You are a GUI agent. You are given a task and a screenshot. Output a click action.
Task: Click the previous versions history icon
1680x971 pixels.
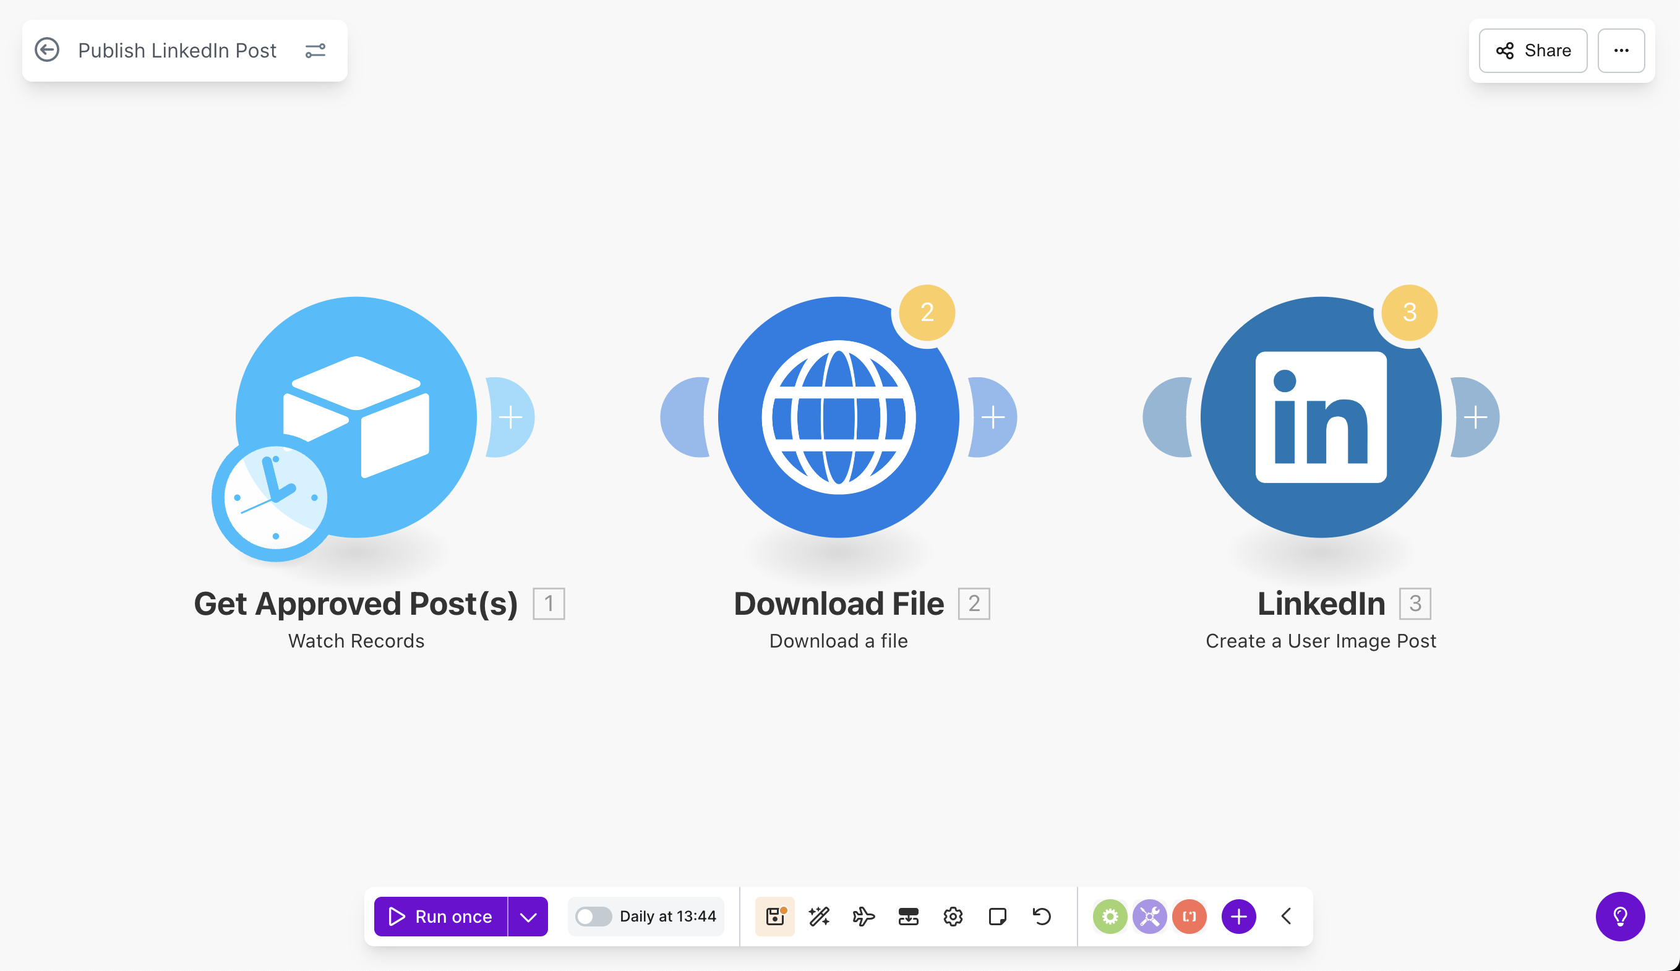[x=1041, y=917]
